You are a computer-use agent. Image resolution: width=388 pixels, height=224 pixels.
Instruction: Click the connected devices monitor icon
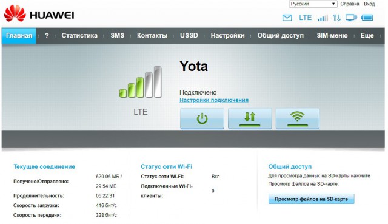[x=351, y=18]
